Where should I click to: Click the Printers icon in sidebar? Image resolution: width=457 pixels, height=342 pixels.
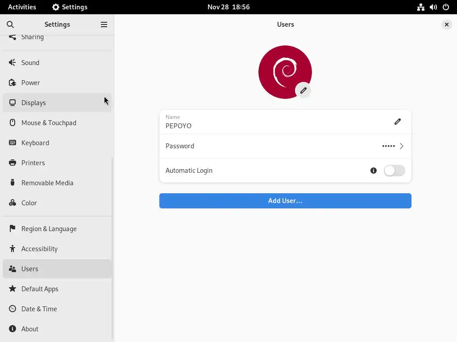click(x=12, y=163)
